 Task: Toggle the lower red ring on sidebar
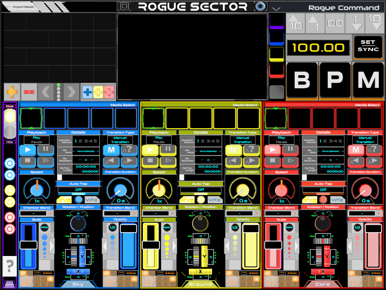click(x=10, y=229)
